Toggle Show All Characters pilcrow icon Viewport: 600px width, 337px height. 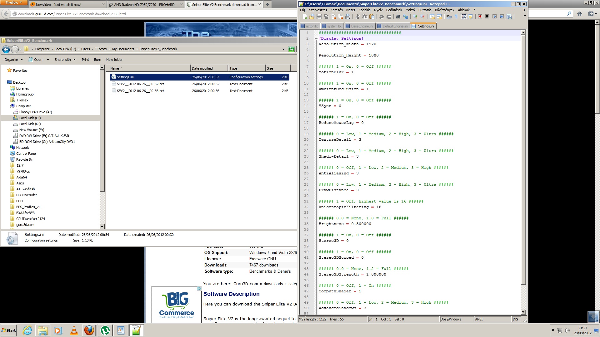(x=456, y=17)
